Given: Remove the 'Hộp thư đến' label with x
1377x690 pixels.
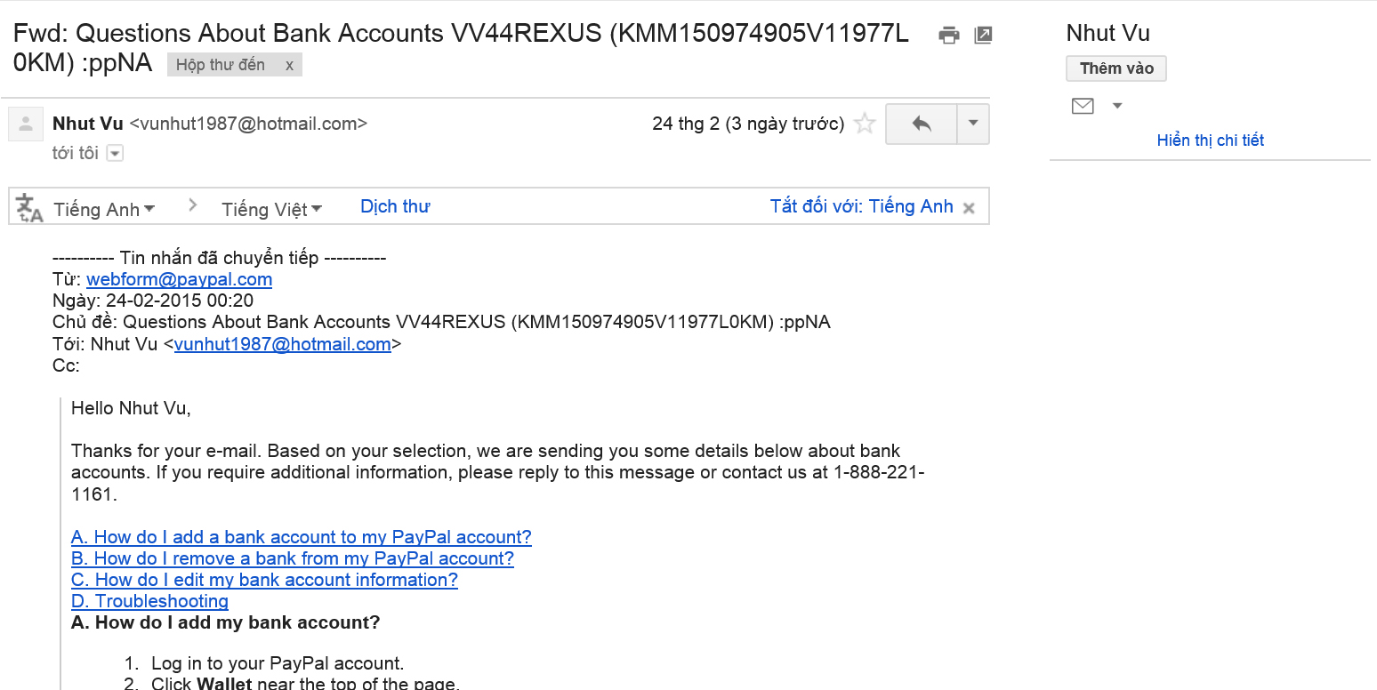Looking at the screenshot, I should click(x=289, y=65).
